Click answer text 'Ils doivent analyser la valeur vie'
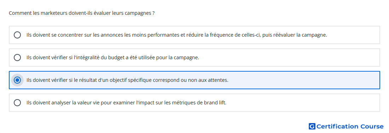Image resolution: width=389 pixels, height=133 pixels. (x=126, y=103)
